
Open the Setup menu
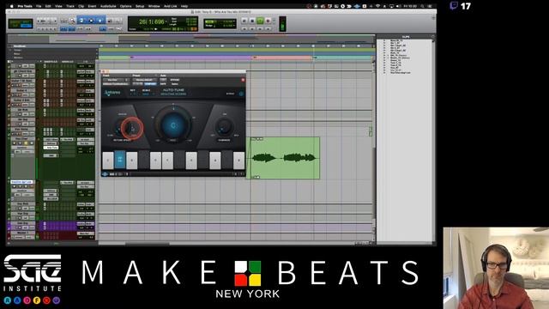click(140, 6)
